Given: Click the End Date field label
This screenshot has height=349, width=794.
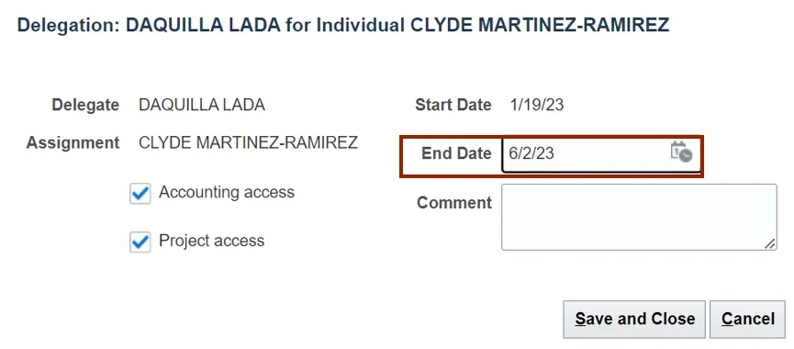Looking at the screenshot, I should pos(456,153).
